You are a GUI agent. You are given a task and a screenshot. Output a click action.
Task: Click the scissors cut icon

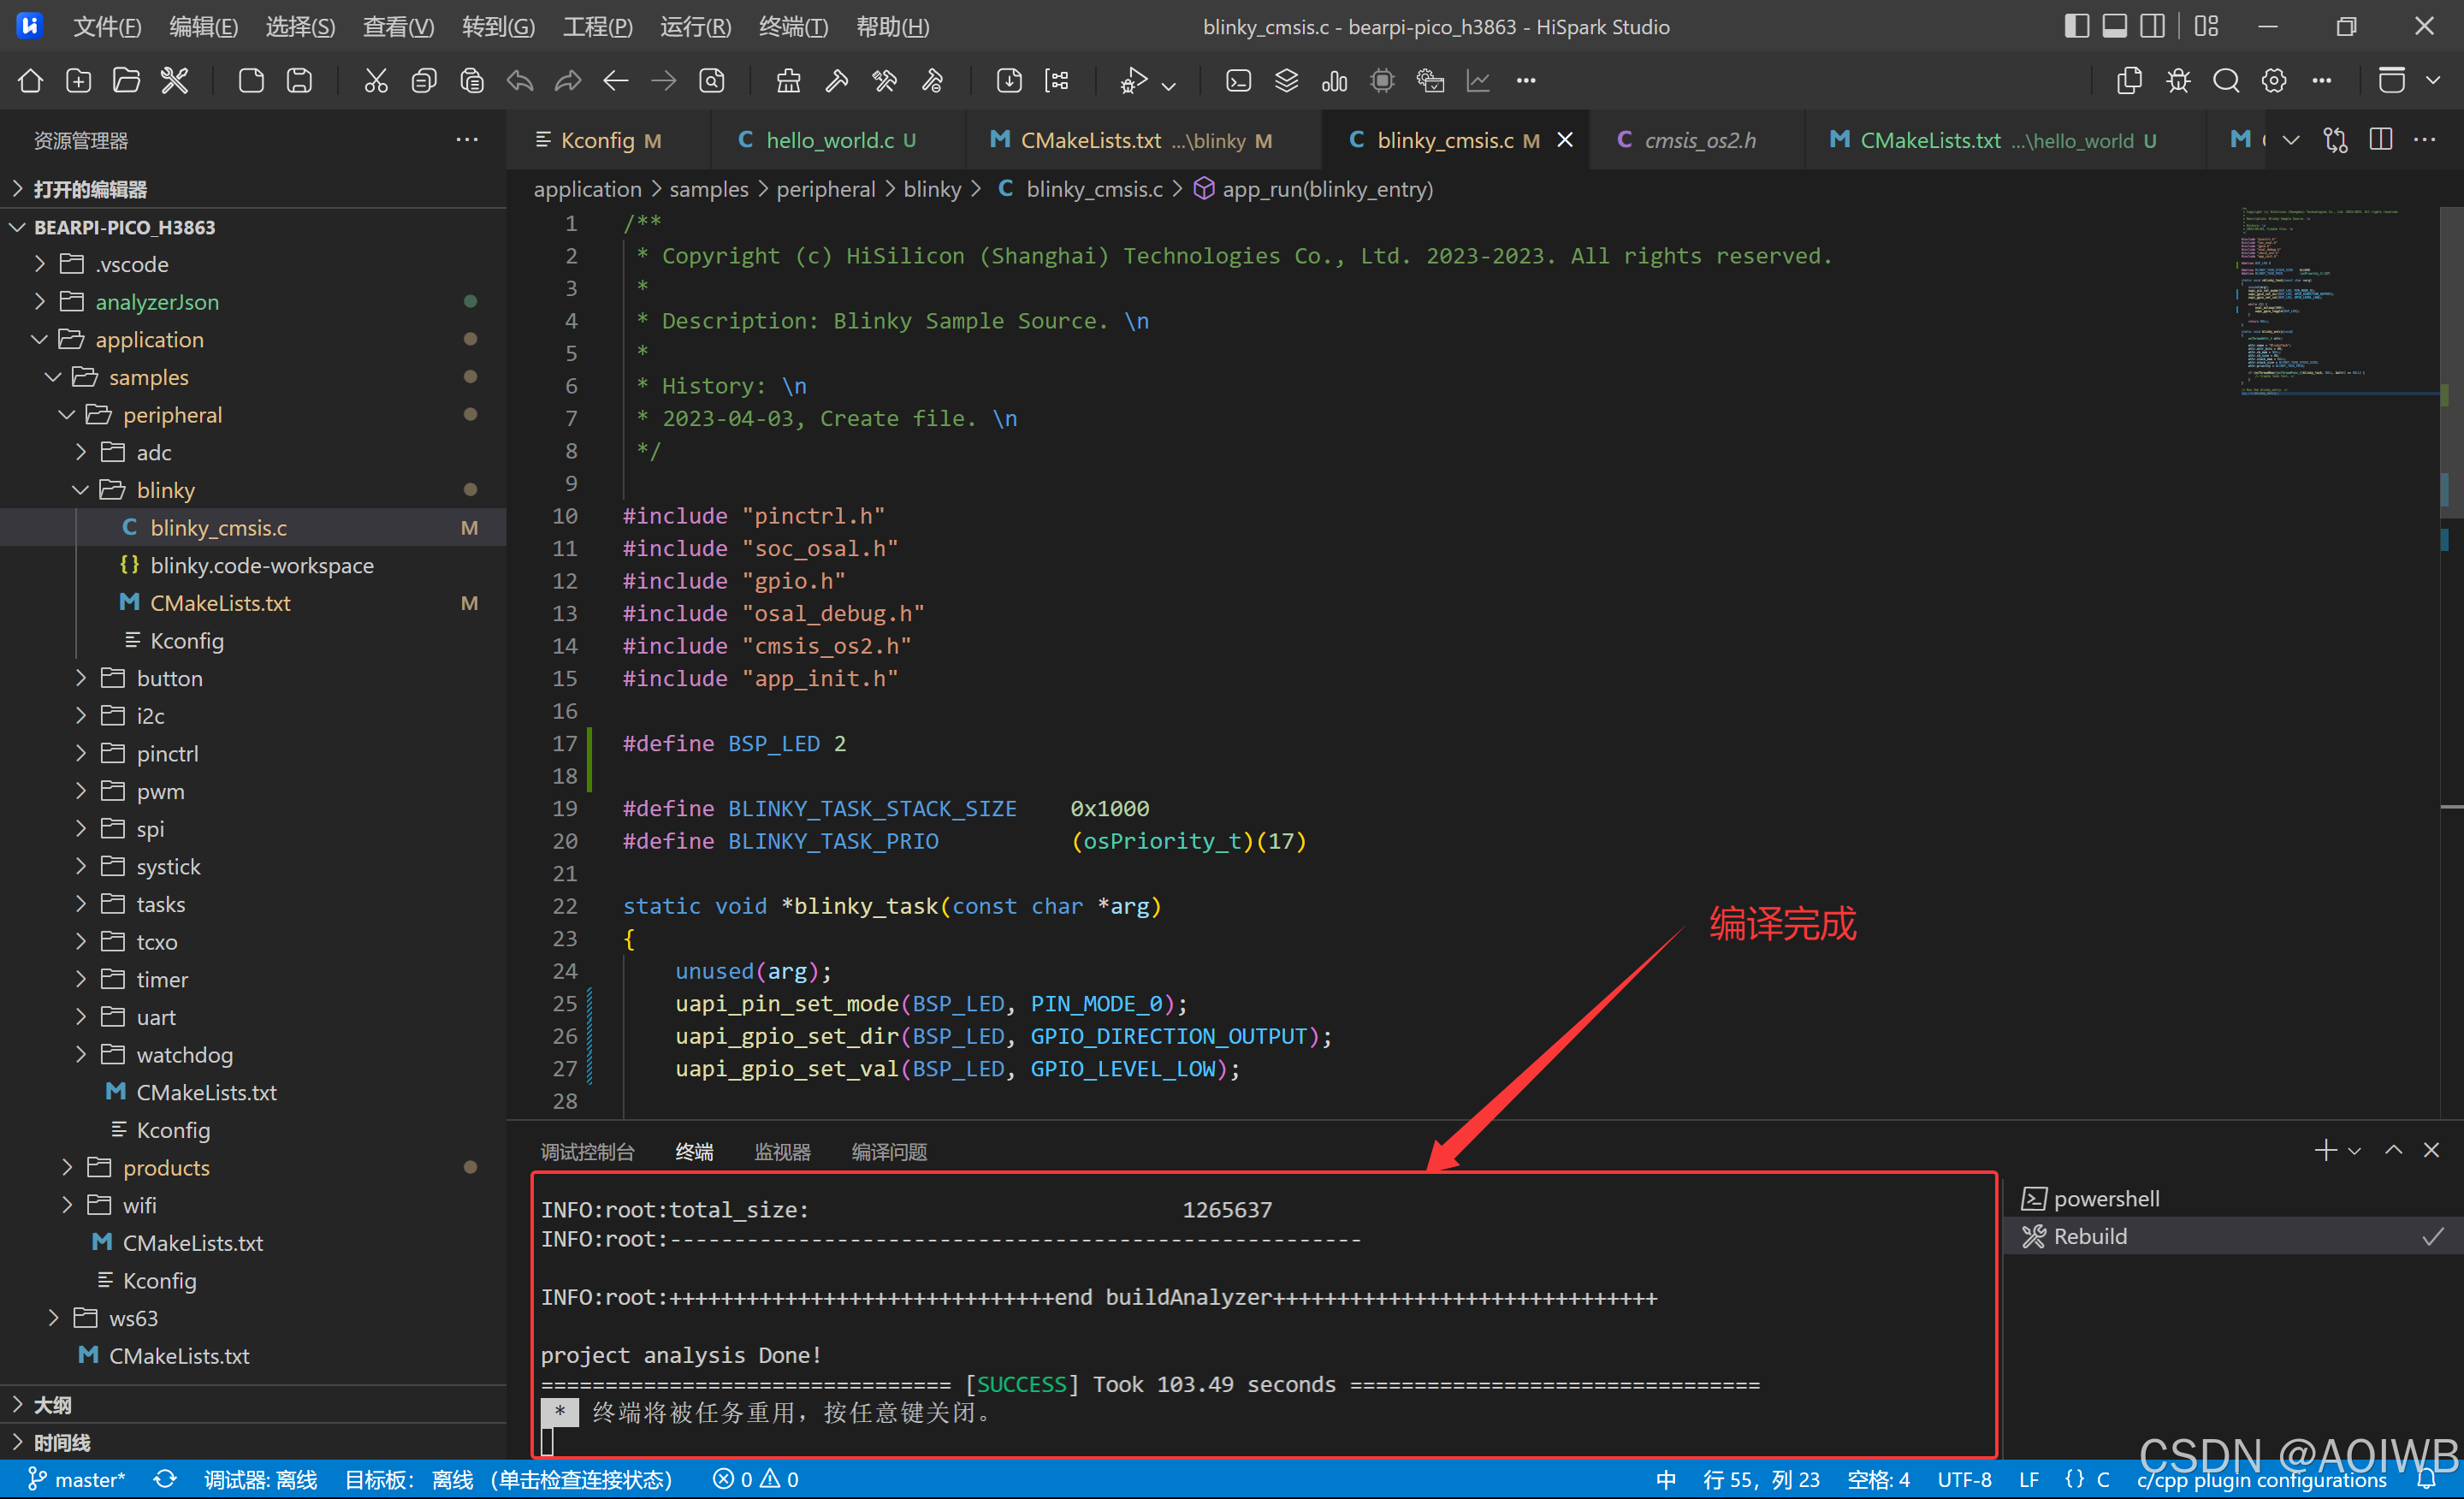click(x=376, y=81)
